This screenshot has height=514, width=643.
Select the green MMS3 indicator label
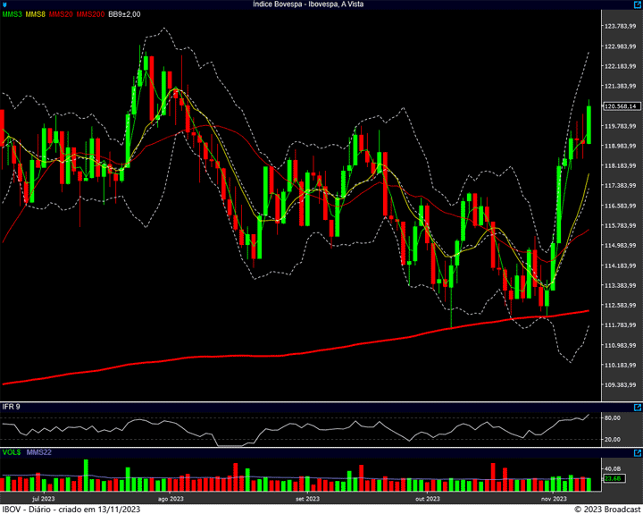[x=12, y=14]
